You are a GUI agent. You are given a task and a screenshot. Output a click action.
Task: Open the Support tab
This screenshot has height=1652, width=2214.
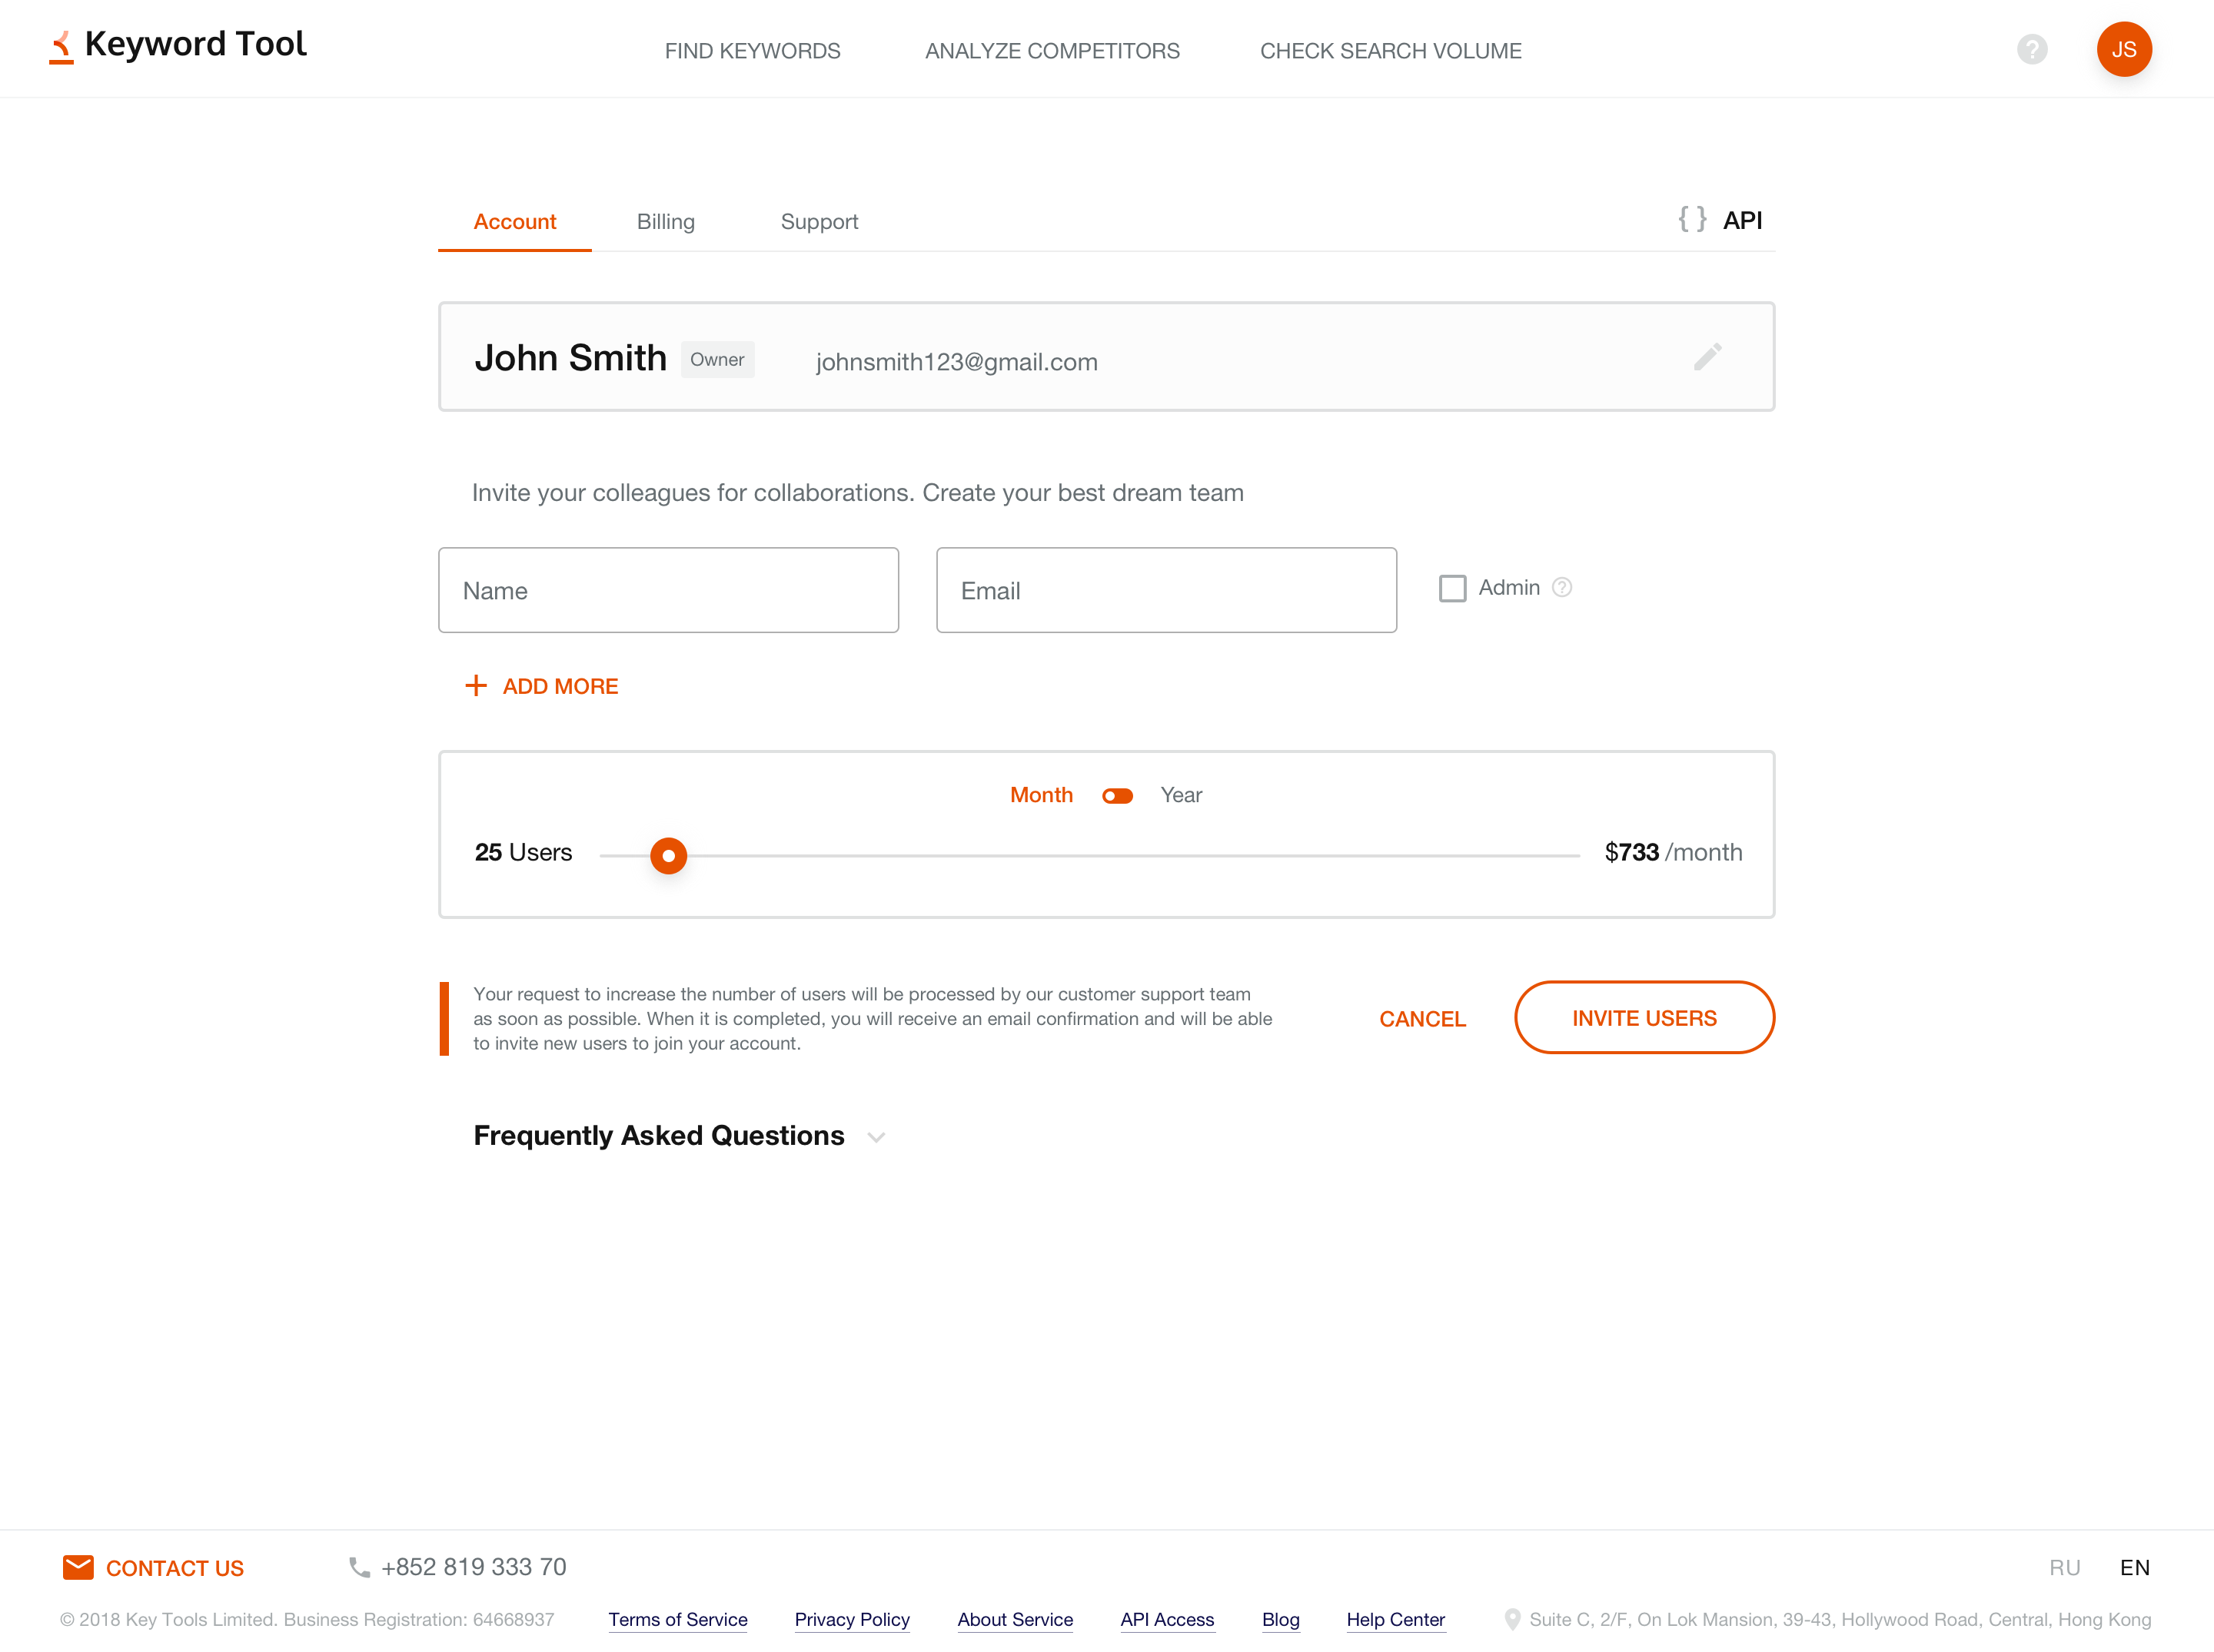(x=819, y=222)
